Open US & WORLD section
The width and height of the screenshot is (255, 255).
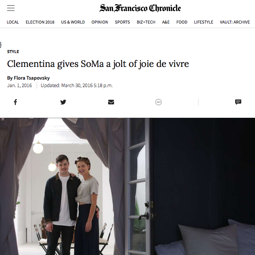[73, 22]
